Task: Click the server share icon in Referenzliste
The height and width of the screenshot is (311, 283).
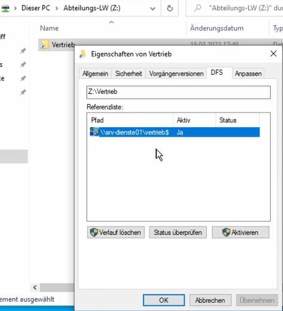Action: [95, 132]
